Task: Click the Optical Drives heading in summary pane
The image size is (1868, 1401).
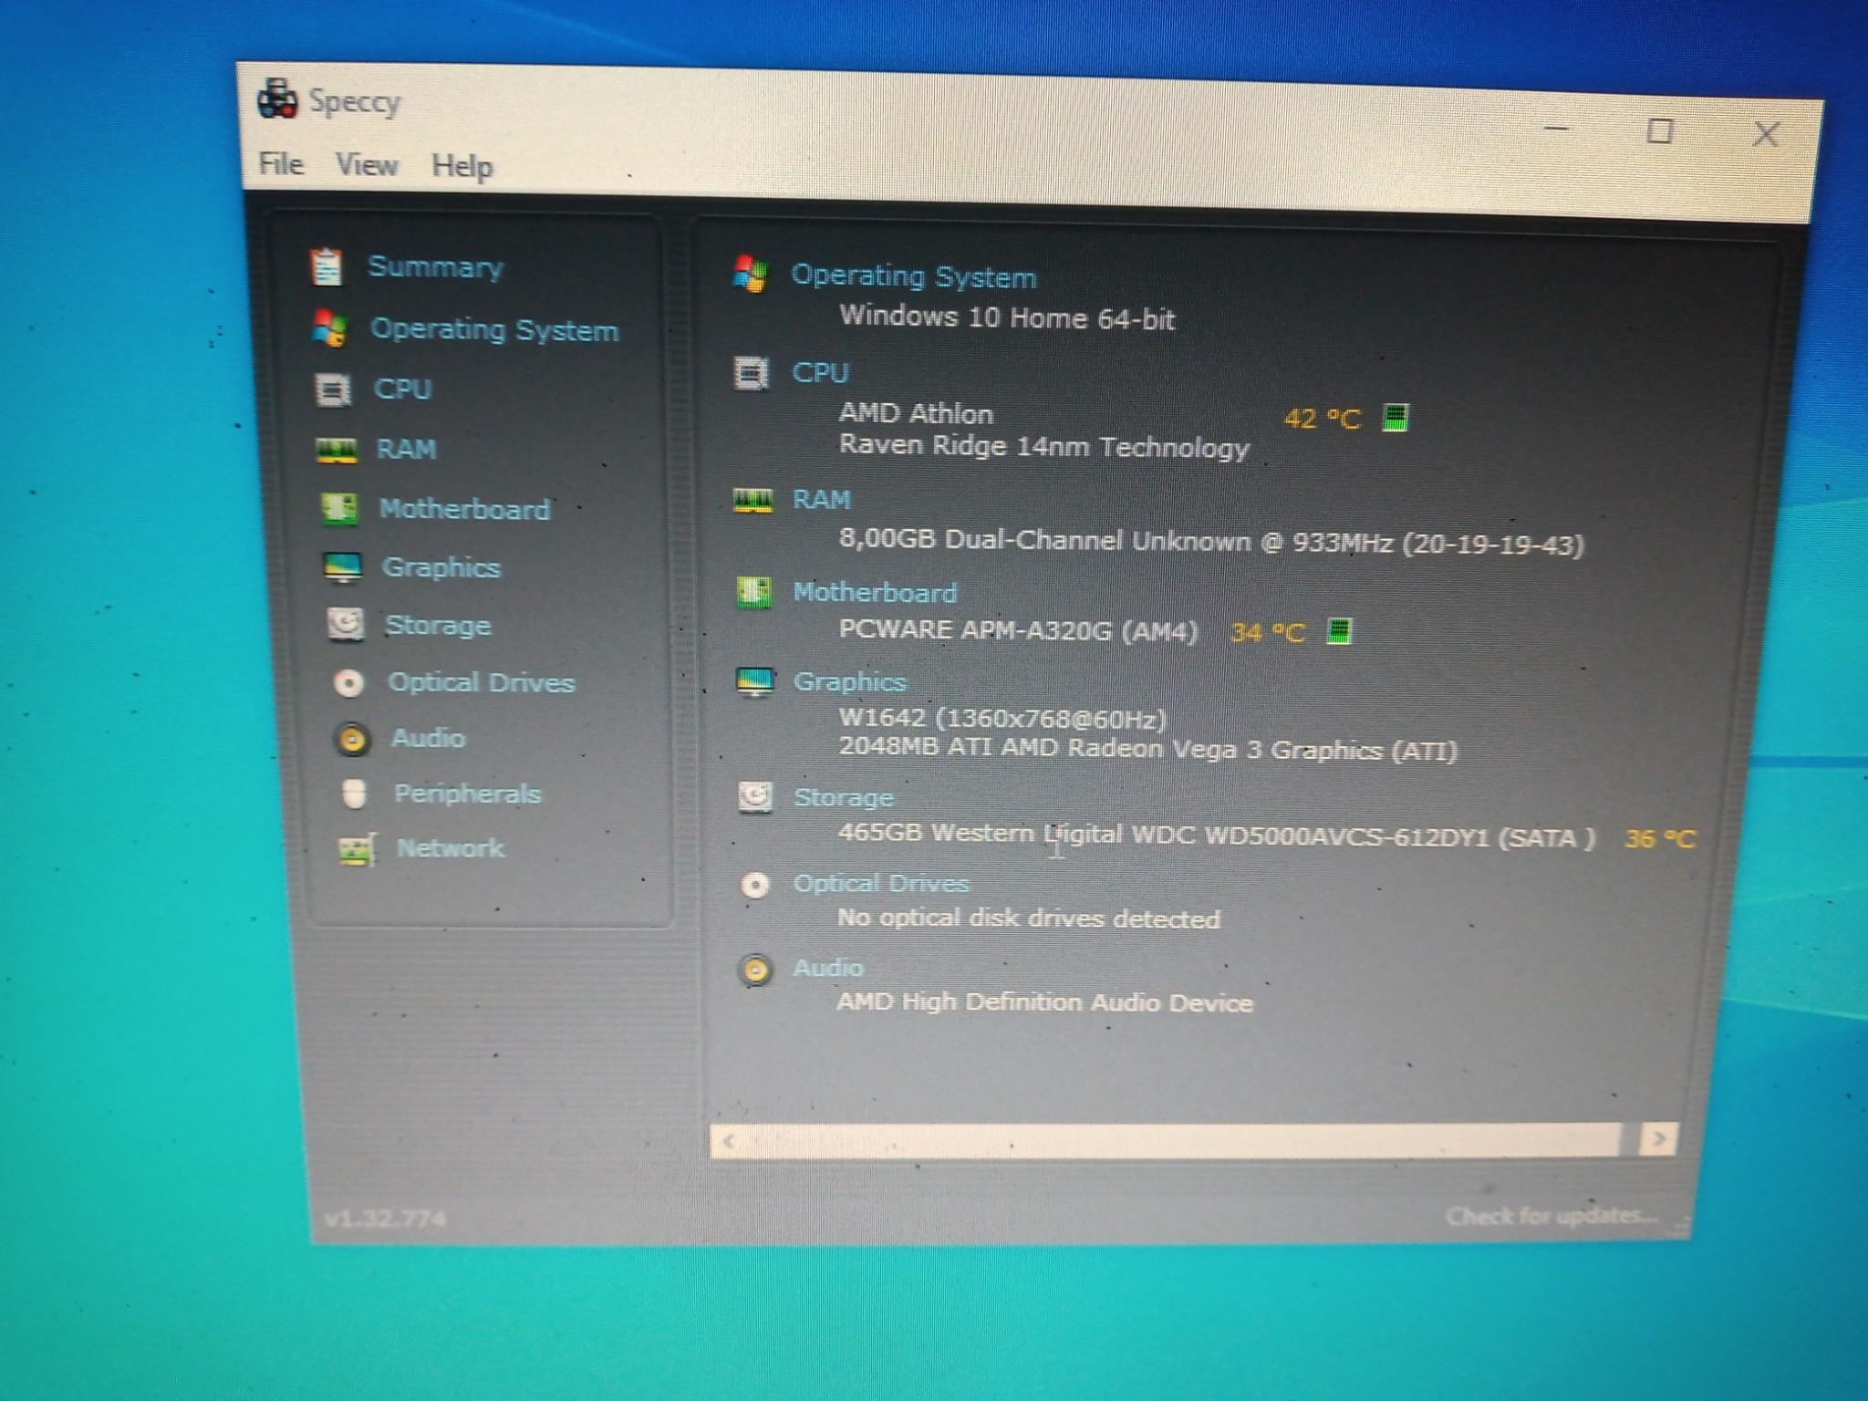Action: [881, 883]
